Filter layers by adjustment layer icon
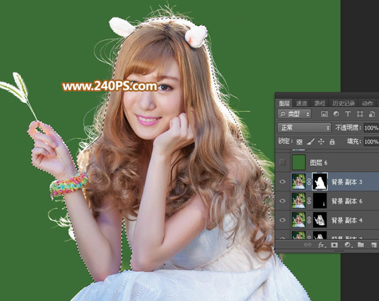 coord(336,114)
